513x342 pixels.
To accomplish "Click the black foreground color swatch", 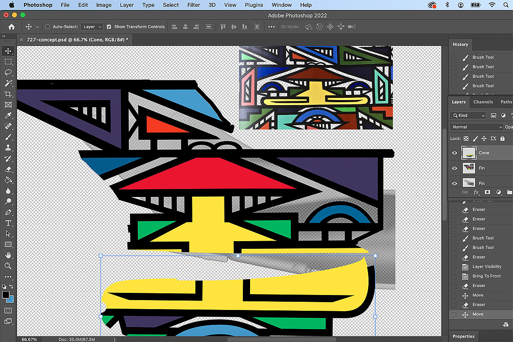I will pos(6,295).
